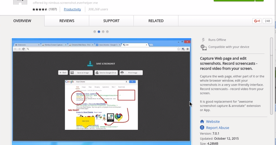Click the 308,268 users text
The image size is (276, 145).
[x=98, y=9]
